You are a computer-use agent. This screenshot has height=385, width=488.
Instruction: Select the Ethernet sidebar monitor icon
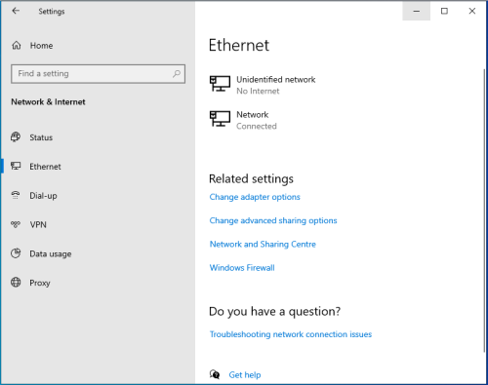[16, 166]
